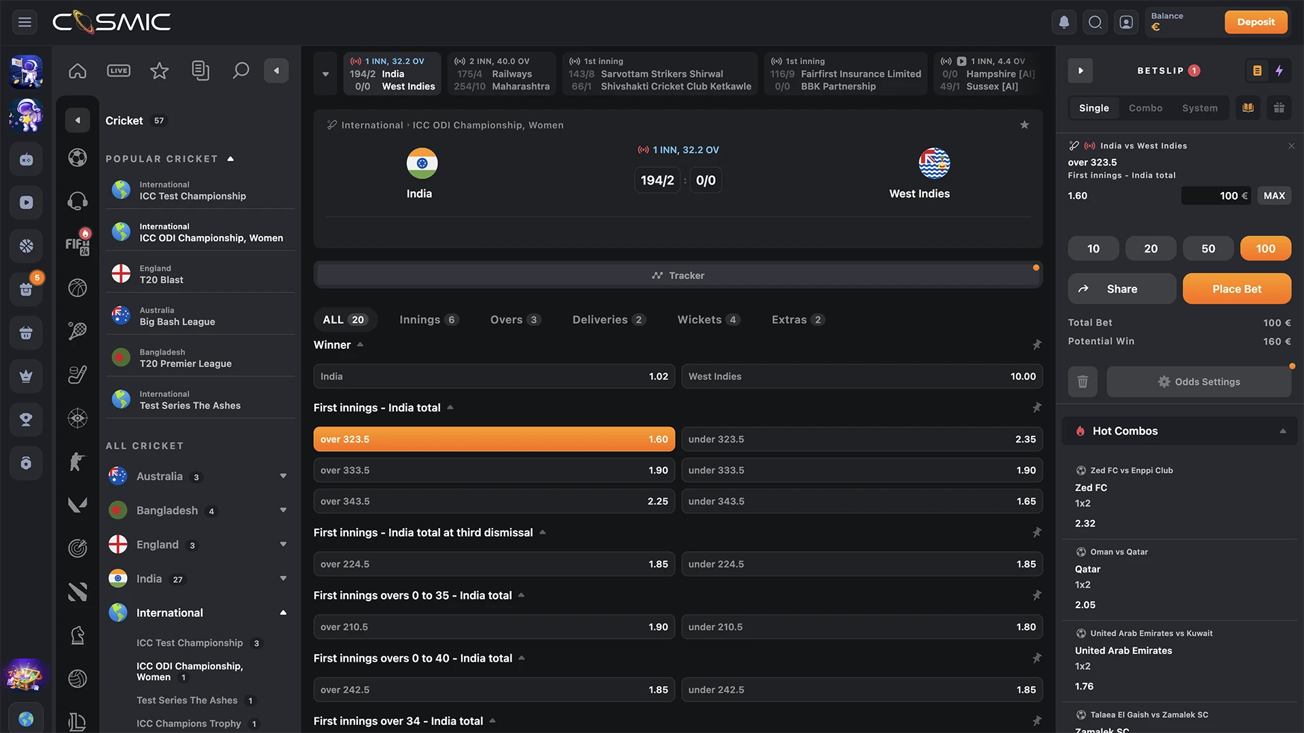Screen dimensions: 1304x733
Task: Open the betslip gift bonus icon
Action: coord(1279,108)
